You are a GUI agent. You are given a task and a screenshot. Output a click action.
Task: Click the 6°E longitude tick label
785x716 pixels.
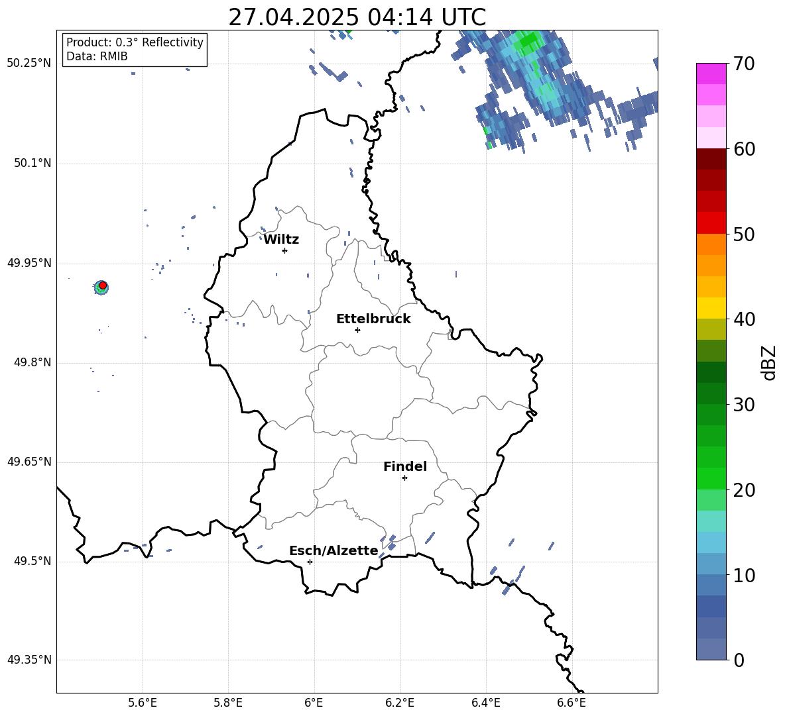pos(314,703)
